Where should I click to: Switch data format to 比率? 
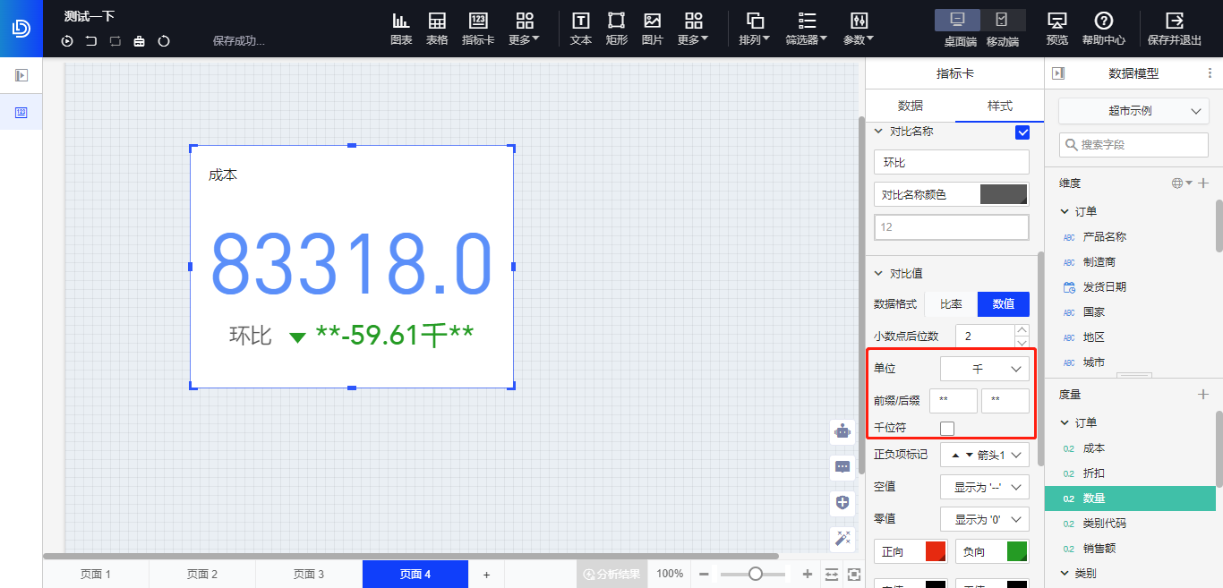coord(951,304)
